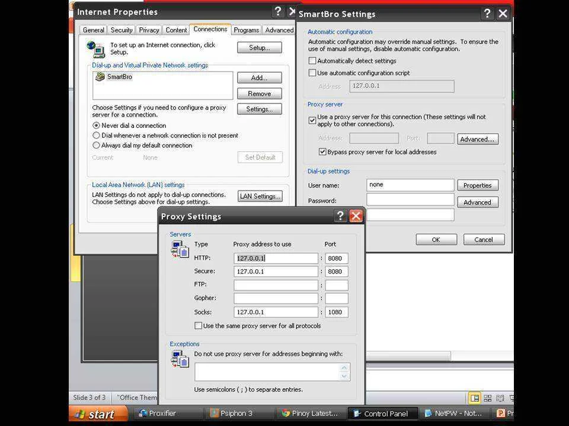Click the Servers icon in Proxy Settings
The height and width of the screenshot is (426, 569).
coord(180,249)
